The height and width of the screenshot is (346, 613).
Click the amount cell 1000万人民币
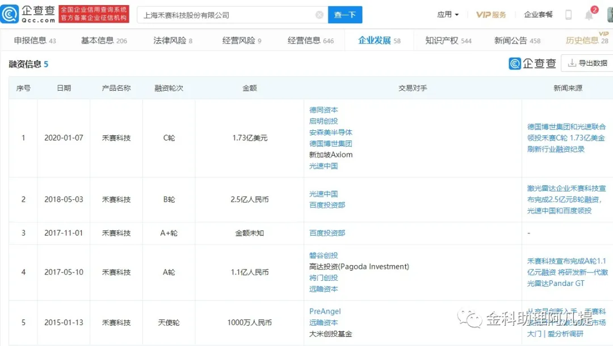tap(249, 323)
